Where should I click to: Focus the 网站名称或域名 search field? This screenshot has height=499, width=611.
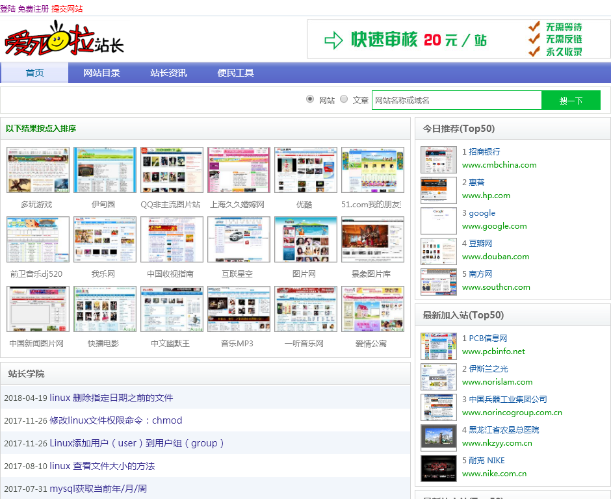tap(457, 100)
